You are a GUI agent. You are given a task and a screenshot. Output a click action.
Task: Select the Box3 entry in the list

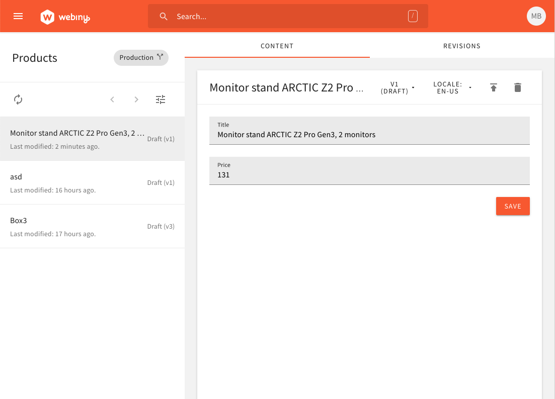(x=75, y=226)
